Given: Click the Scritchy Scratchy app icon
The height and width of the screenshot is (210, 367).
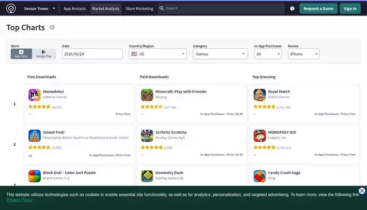Looking at the screenshot, I should point(147,135).
